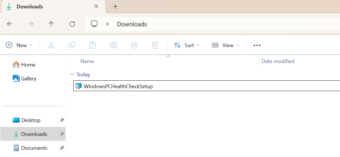Click the Share icon

(134, 45)
